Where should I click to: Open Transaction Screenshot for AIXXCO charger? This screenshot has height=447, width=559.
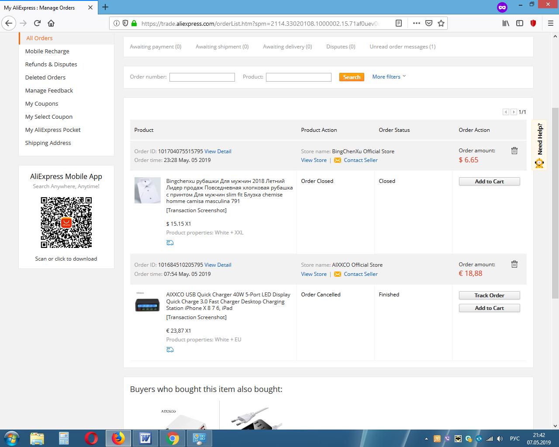pos(196,317)
